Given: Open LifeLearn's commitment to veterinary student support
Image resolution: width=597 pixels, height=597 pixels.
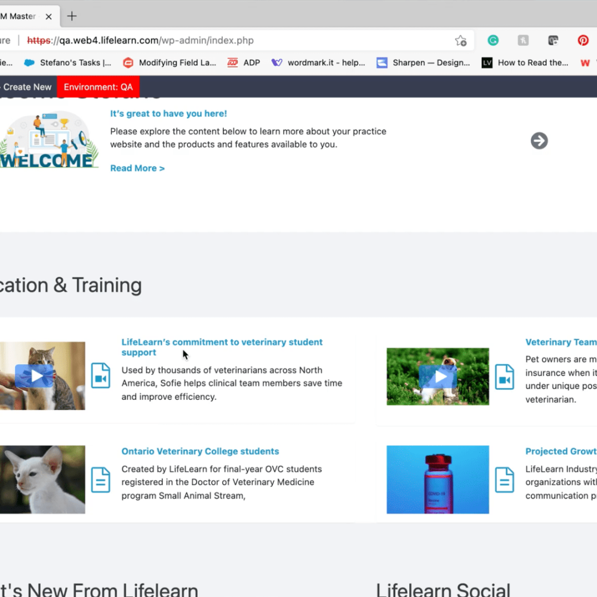Looking at the screenshot, I should (222, 347).
